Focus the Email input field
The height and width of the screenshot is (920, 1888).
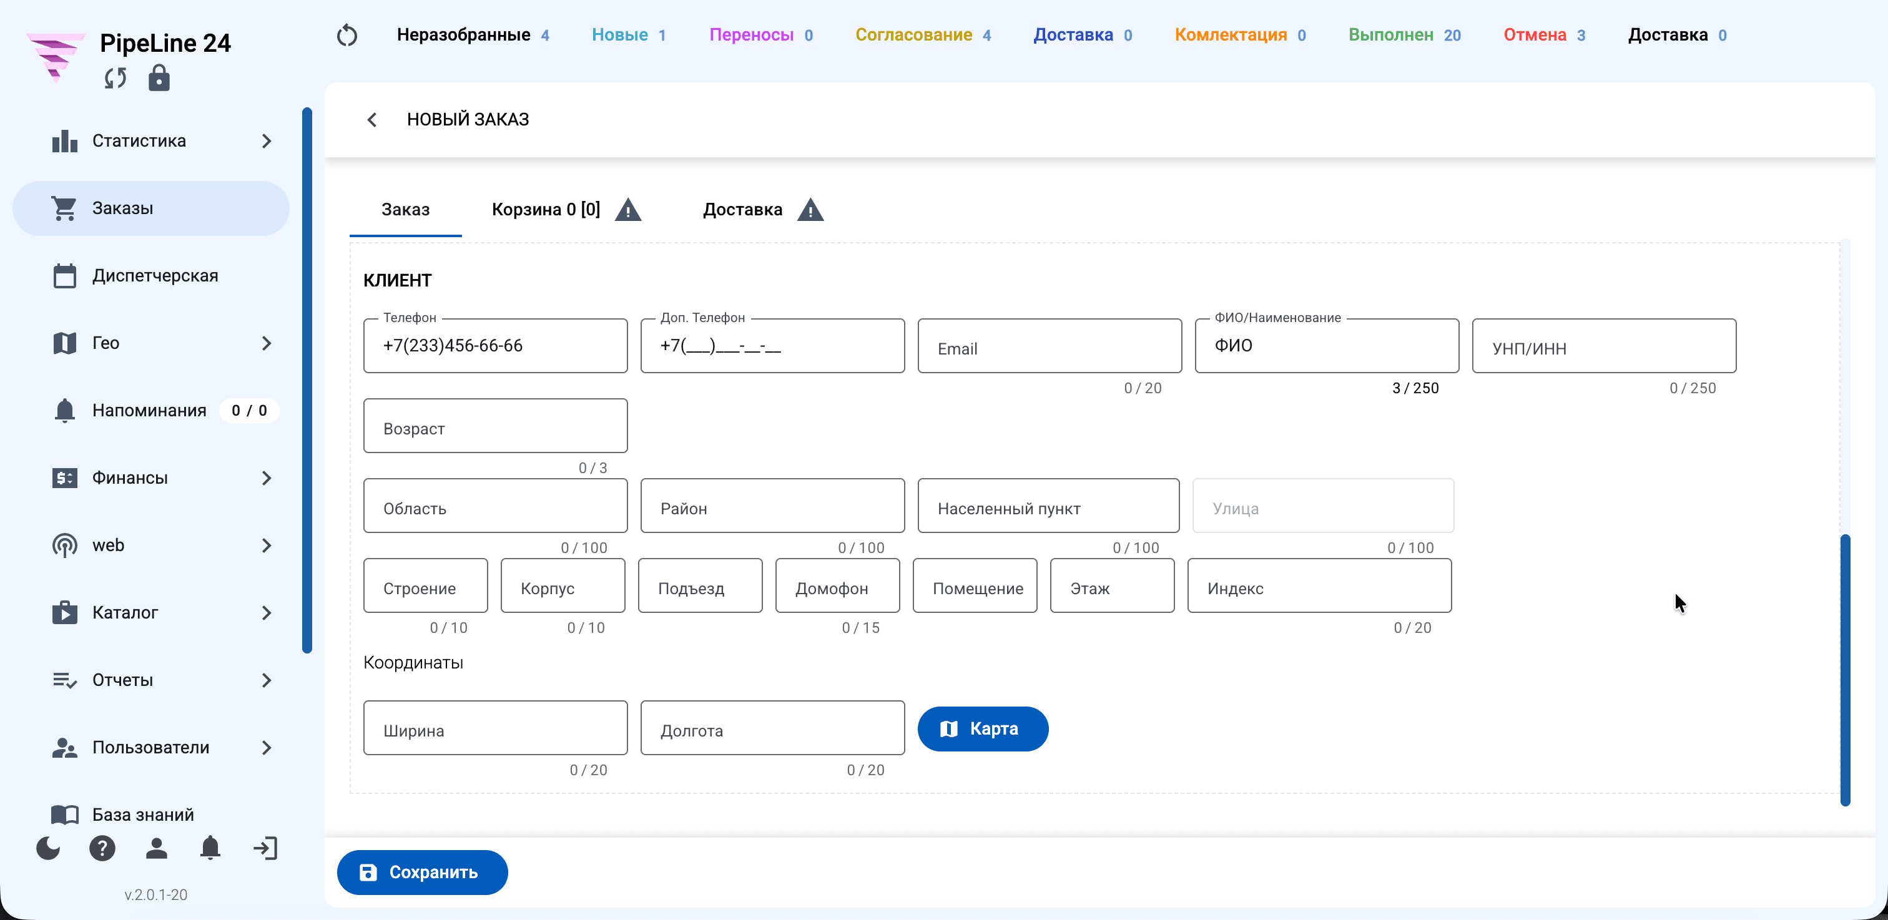click(x=1050, y=346)
